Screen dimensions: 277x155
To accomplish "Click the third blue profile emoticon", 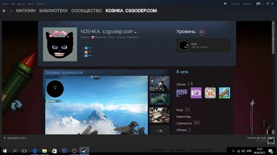I will pos(86,56).
